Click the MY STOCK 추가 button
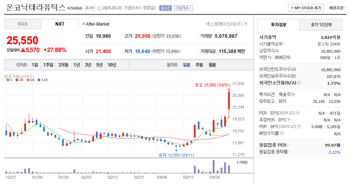Viewport: 351px width, 184px height. pyautogui.click(x=306, y=8)
